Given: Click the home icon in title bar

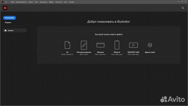Looking at the screenshot, I should click(6, 2).
